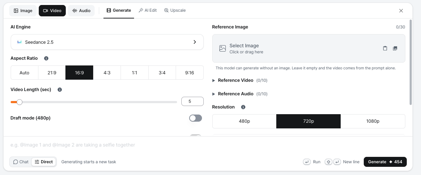Choose the 4:3 aspect ratio
The width and height of the screenshot is (421, 175).
(107, 73)
